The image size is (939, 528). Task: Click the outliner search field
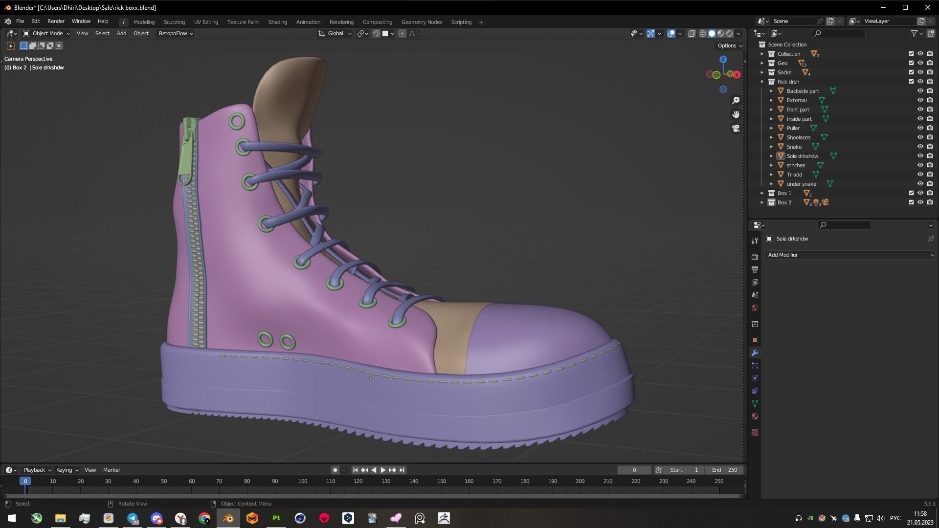[x=839, y=34]
